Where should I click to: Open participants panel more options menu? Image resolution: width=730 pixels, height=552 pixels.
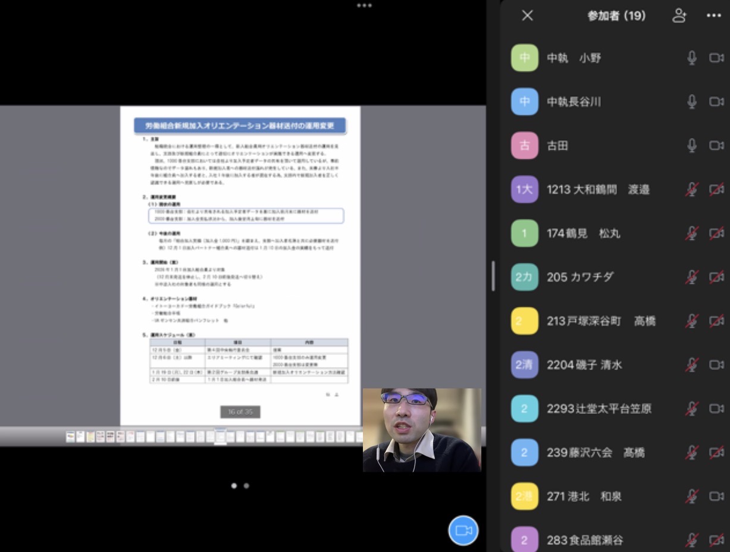coord(713,16)
